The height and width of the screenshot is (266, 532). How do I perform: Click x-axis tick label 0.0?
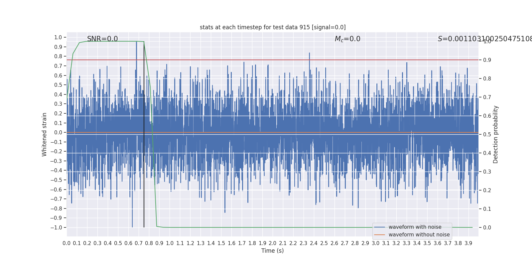tap(66, 243)
